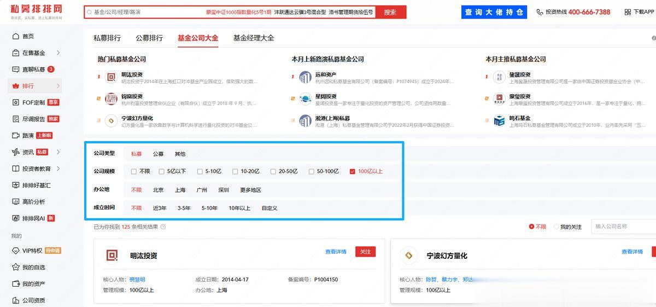Click the 路演 video icon
This screenshot has width=656, height=307.
15,135
